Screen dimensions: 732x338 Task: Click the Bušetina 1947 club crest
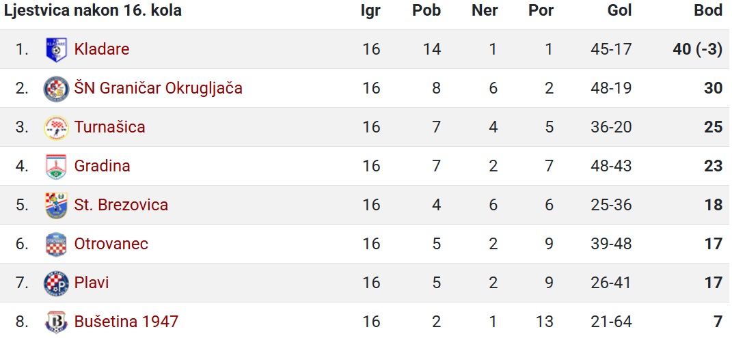click(56, 322)
